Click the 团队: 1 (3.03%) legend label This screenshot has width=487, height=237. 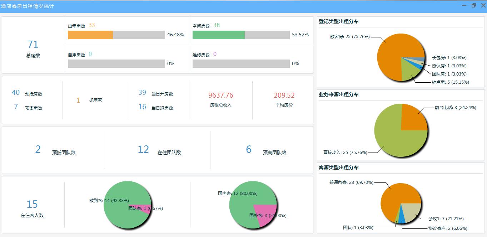tap(358, 228)
